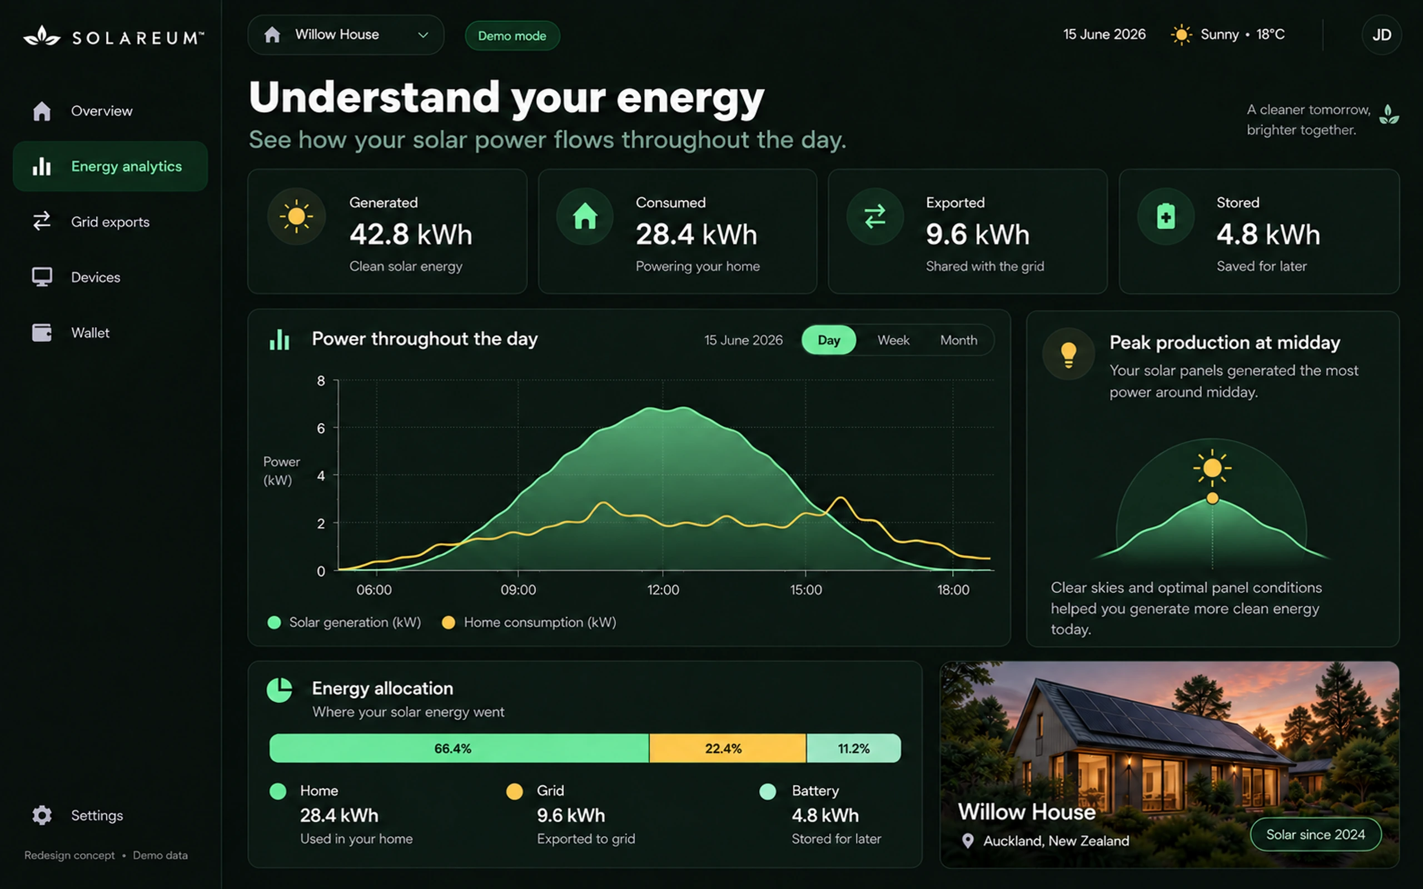Click the light teal 11.2% allocation segment
Image resolution: width=1423 pixels, height=889 pixels.
click(x=853, y=748)
